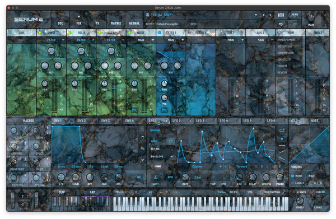The width and height of the screenshot is (336, 219).
Task: Open the preset browser grid icon
Action: (281, 15)
